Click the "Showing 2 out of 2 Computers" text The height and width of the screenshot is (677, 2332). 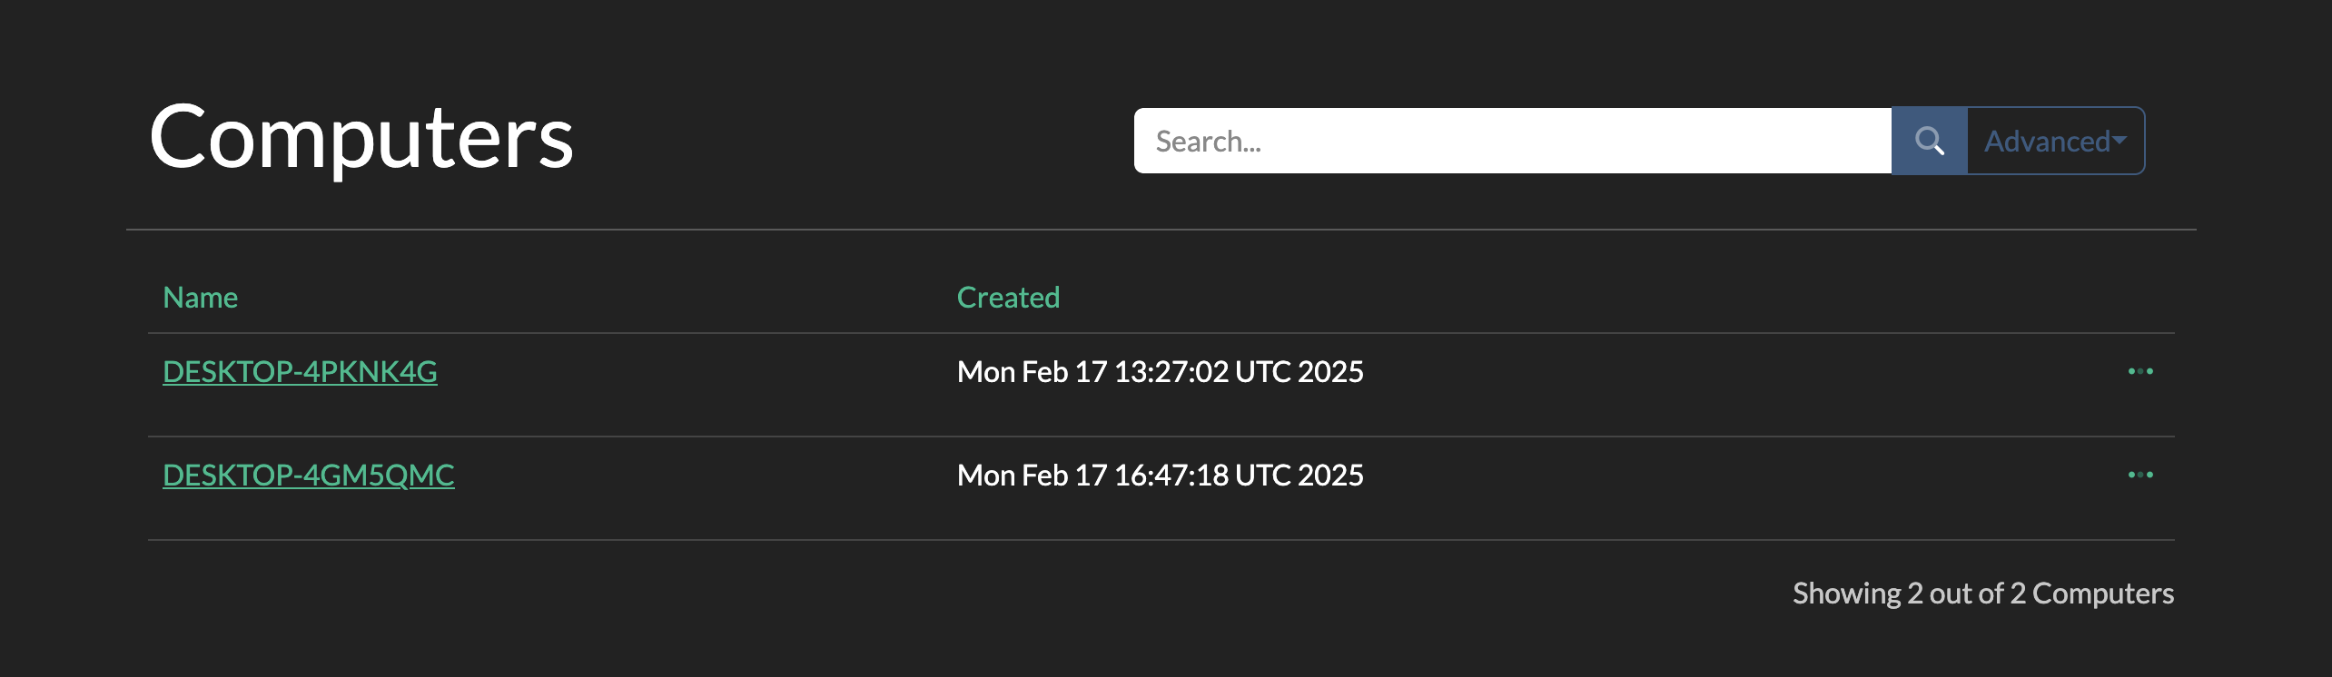[1982, 594]
